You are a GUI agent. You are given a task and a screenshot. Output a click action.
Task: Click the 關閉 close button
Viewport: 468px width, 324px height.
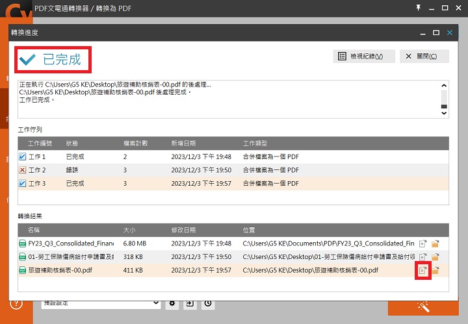point(424,56)
